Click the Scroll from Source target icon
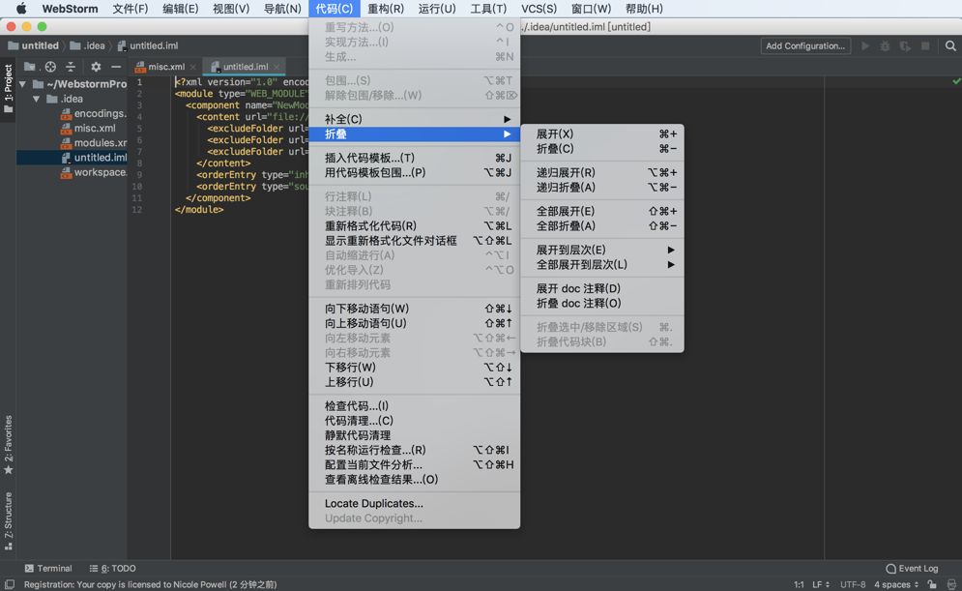The image size is (962, 591). pos(50,67)
